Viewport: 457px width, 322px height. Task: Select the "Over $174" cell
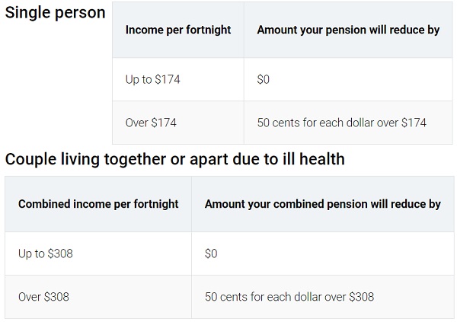[151, 123]
